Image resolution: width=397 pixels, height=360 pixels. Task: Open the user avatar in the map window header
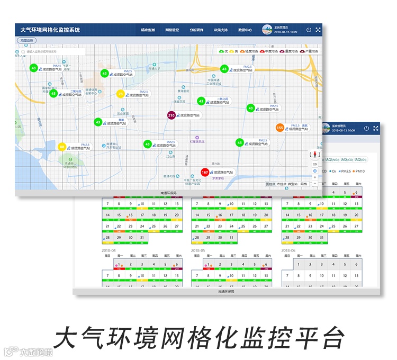[267, 30]
